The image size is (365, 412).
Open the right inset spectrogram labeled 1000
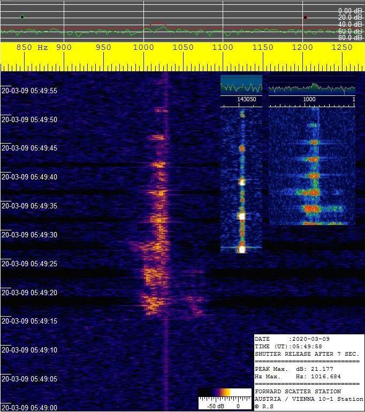point(311,166)
